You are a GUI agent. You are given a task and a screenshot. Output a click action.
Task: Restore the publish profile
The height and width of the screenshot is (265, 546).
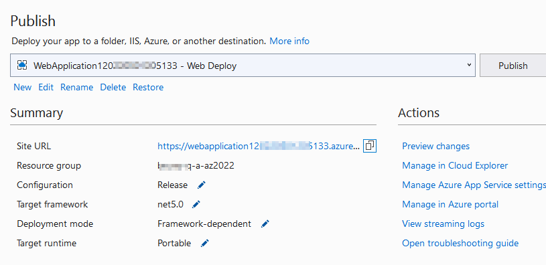148,87
